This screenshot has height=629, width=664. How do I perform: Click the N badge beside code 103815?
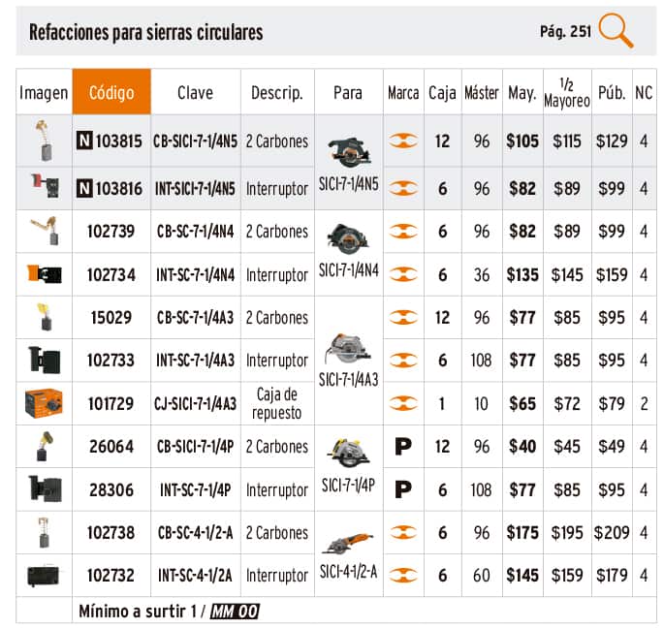[84, 141]
